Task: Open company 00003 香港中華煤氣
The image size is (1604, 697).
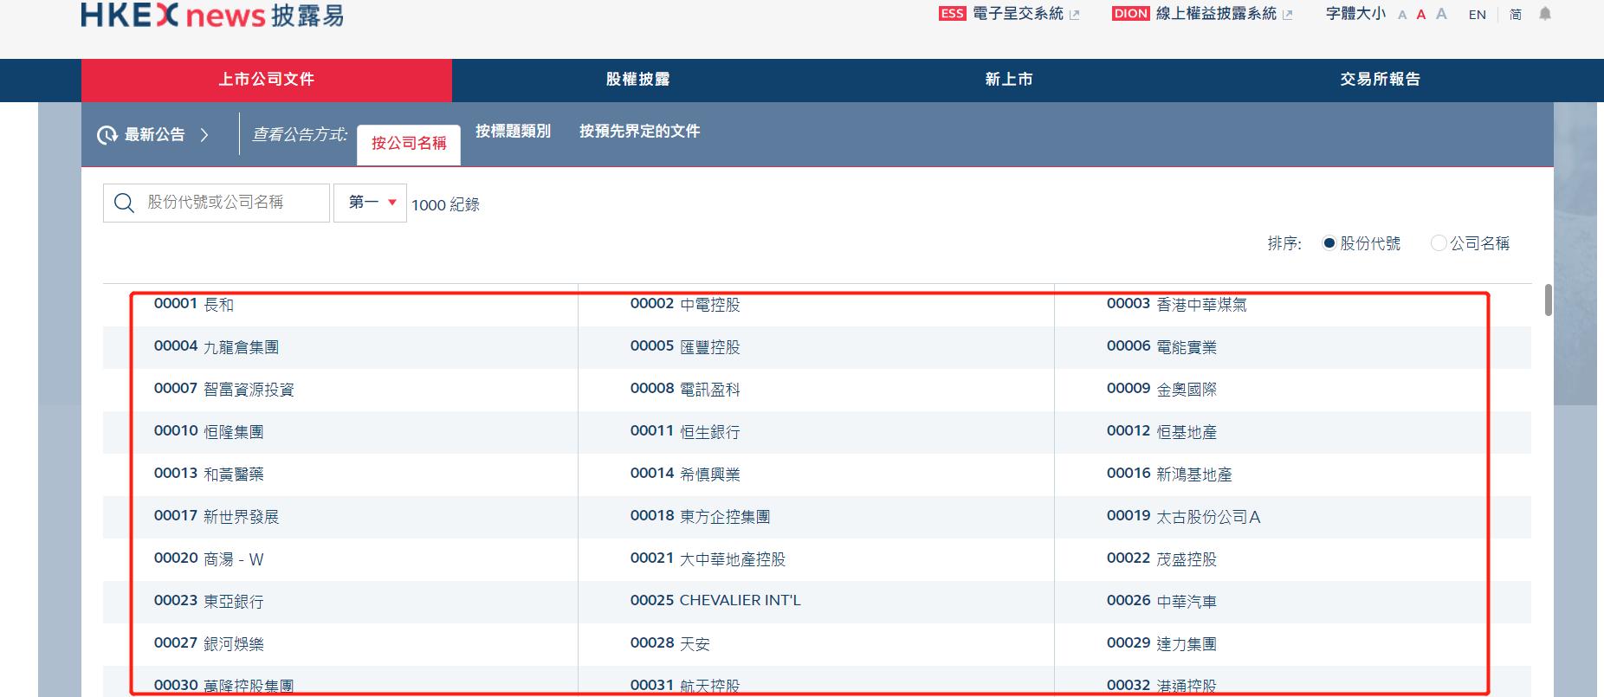Action: 1177,305
